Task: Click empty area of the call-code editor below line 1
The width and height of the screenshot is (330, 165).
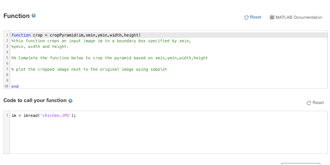Action: (x=168, y=136)
